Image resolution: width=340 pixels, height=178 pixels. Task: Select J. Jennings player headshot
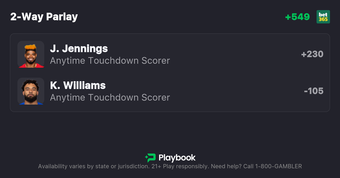[31, 54]
